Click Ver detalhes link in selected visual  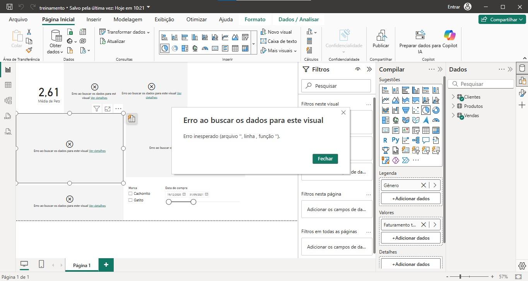(97, 151)
